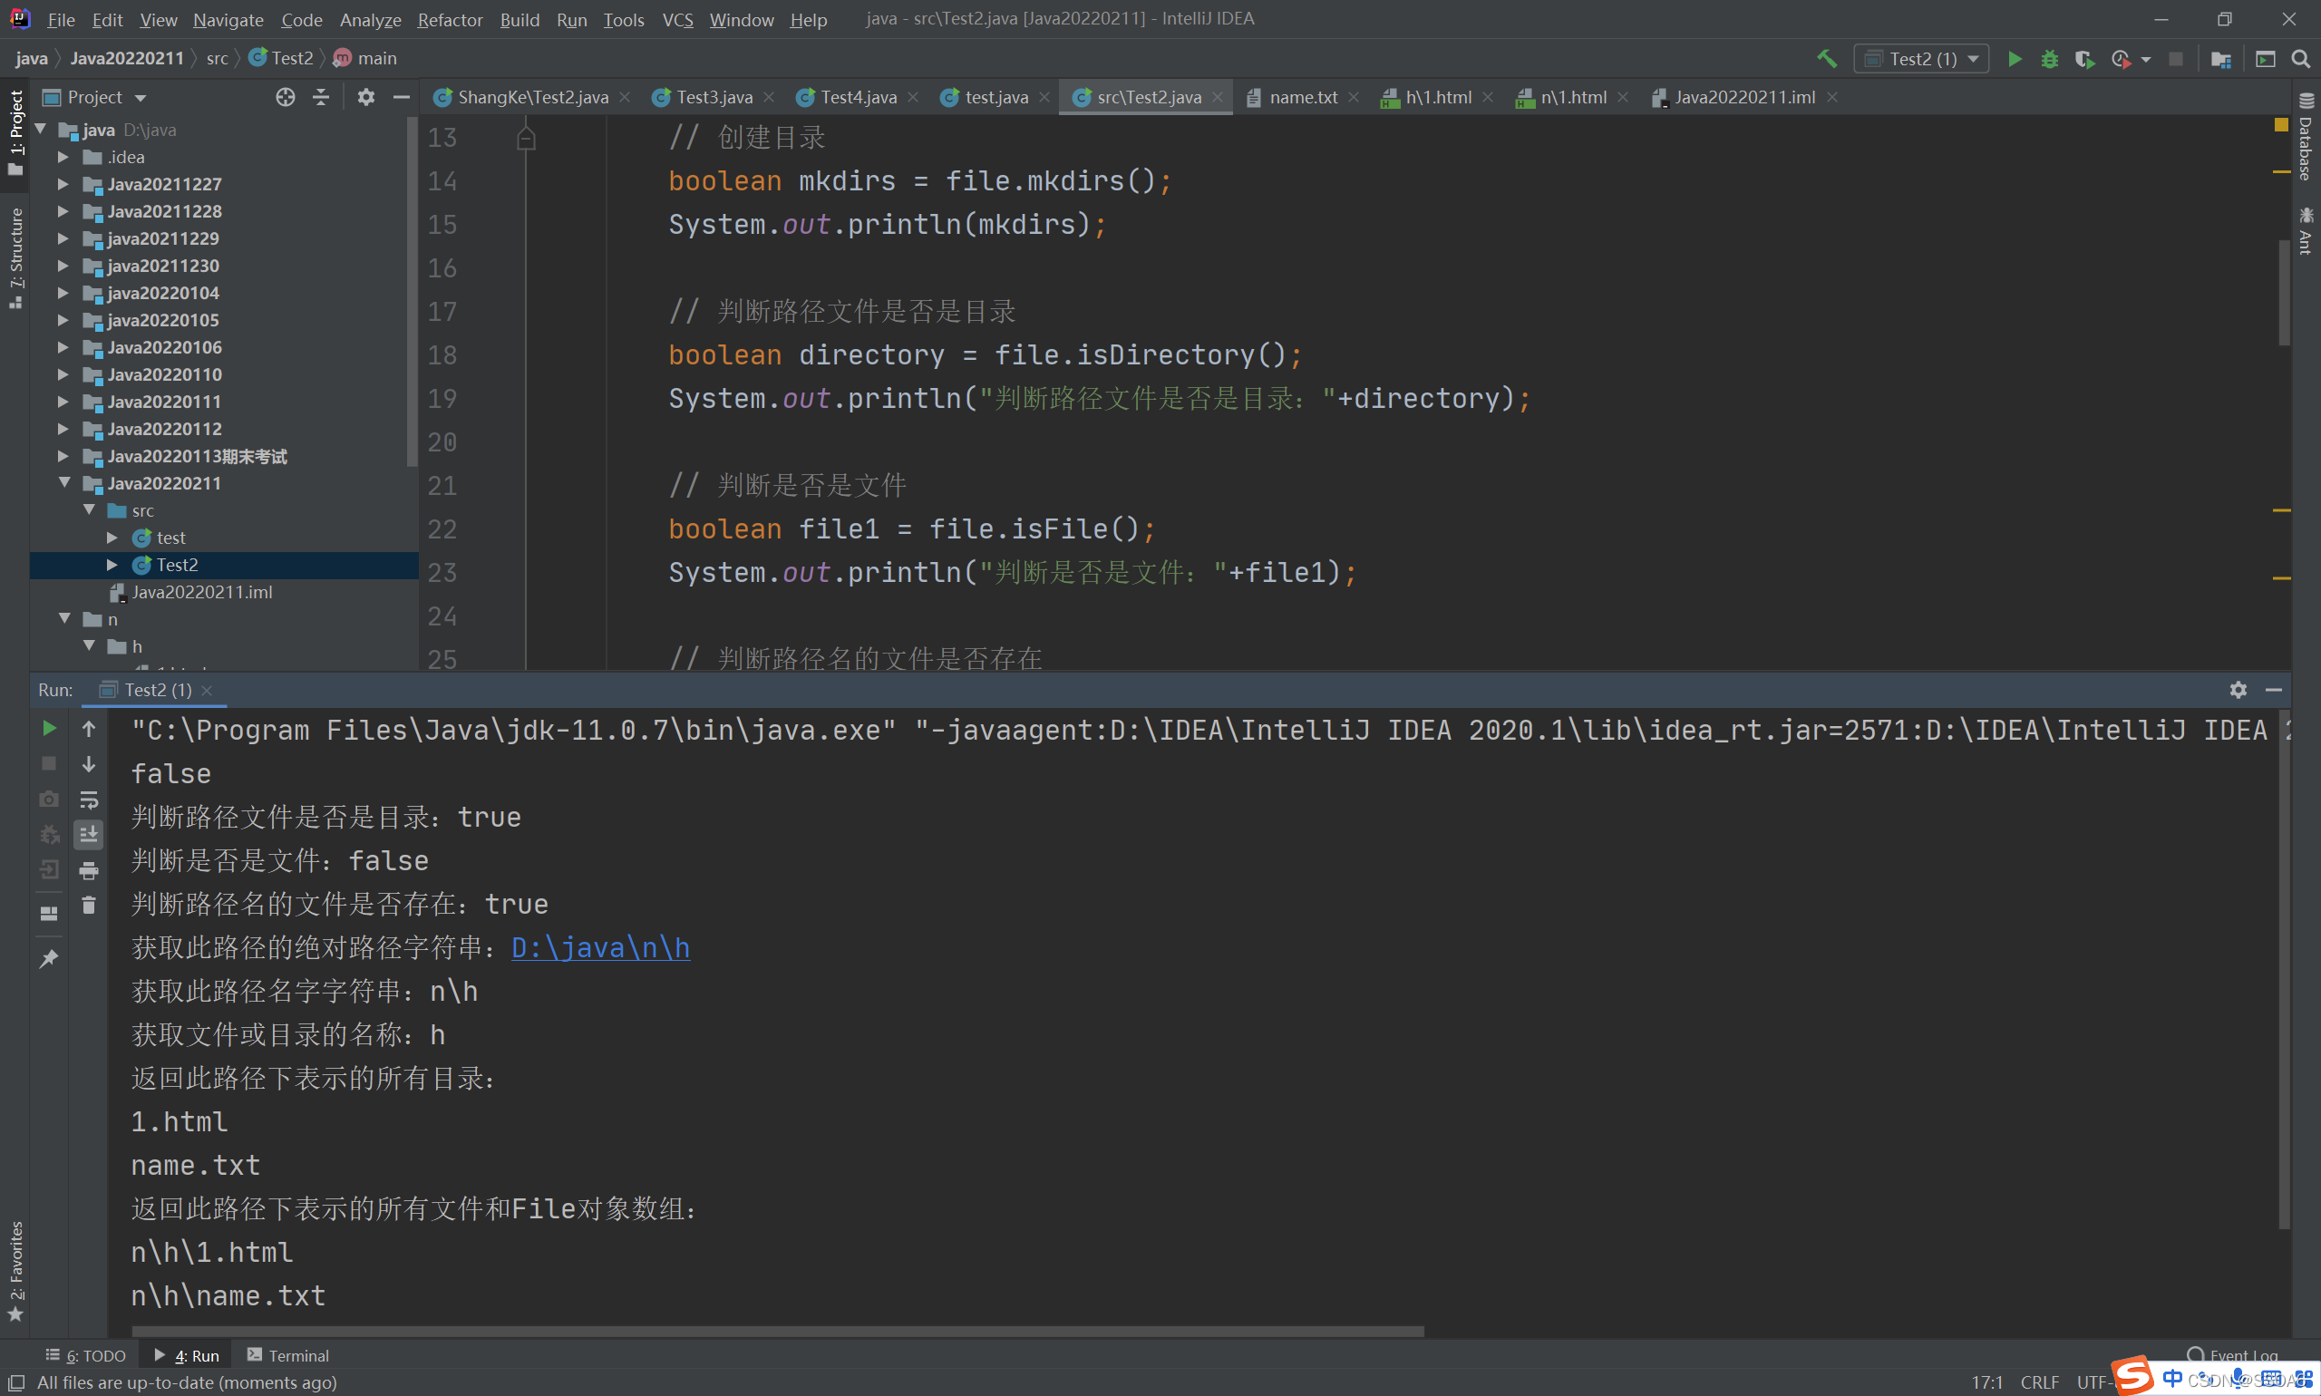Collapse the src folder

pyautogui.click(x=89, y=509)
